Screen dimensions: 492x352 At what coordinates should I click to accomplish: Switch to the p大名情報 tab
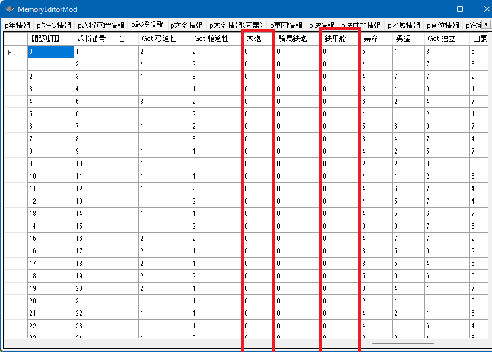186,26
